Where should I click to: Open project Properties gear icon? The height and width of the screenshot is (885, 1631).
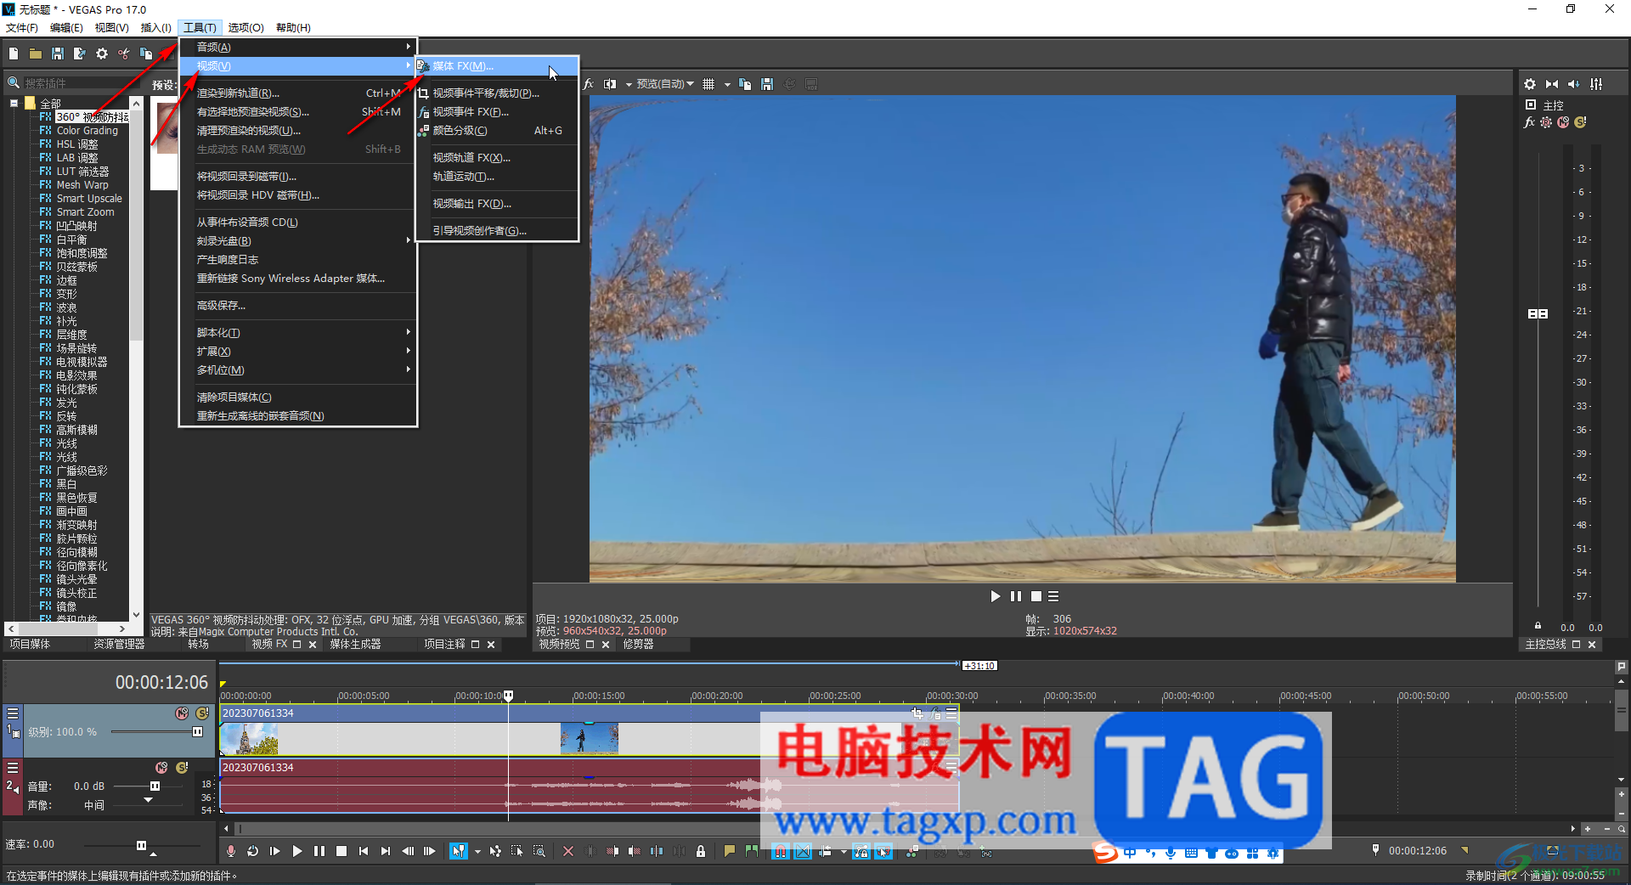102,54
